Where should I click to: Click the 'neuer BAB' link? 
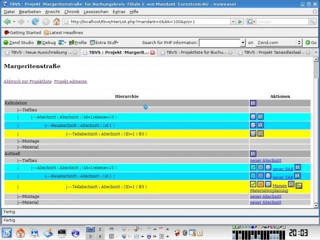point(283,169)
